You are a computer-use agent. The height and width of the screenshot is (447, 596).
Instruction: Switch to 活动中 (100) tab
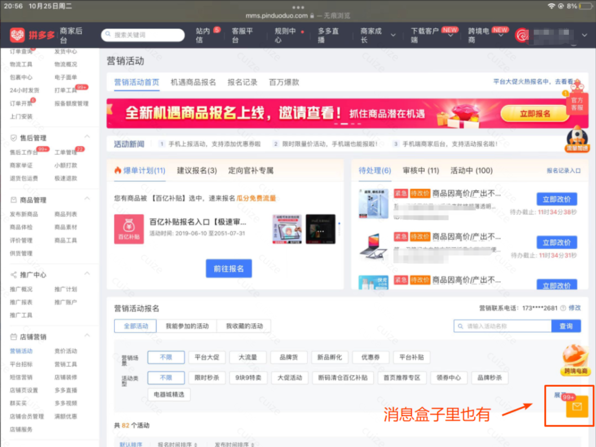[x=471, y=170]
